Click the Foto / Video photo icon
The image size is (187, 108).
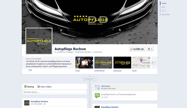pyautogui.click(x=39, y=86)
